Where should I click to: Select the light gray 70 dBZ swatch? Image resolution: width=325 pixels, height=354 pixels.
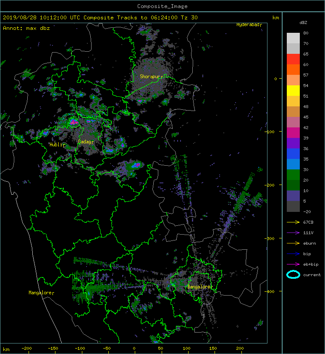click(x=293, y=38)
